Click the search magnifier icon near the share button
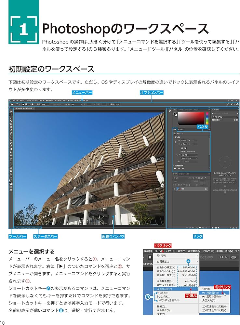 228,104
